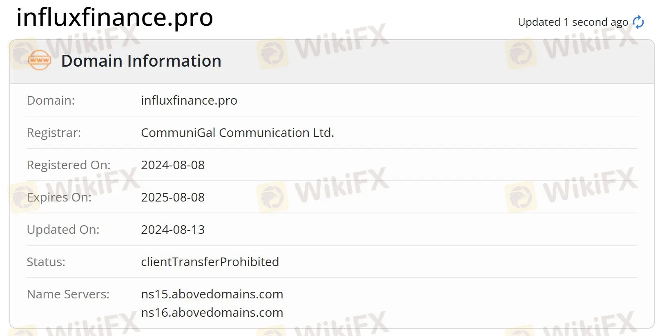The image size is (660, 336).
Task: Click the Registrar: field label
Action: (54, 132)
